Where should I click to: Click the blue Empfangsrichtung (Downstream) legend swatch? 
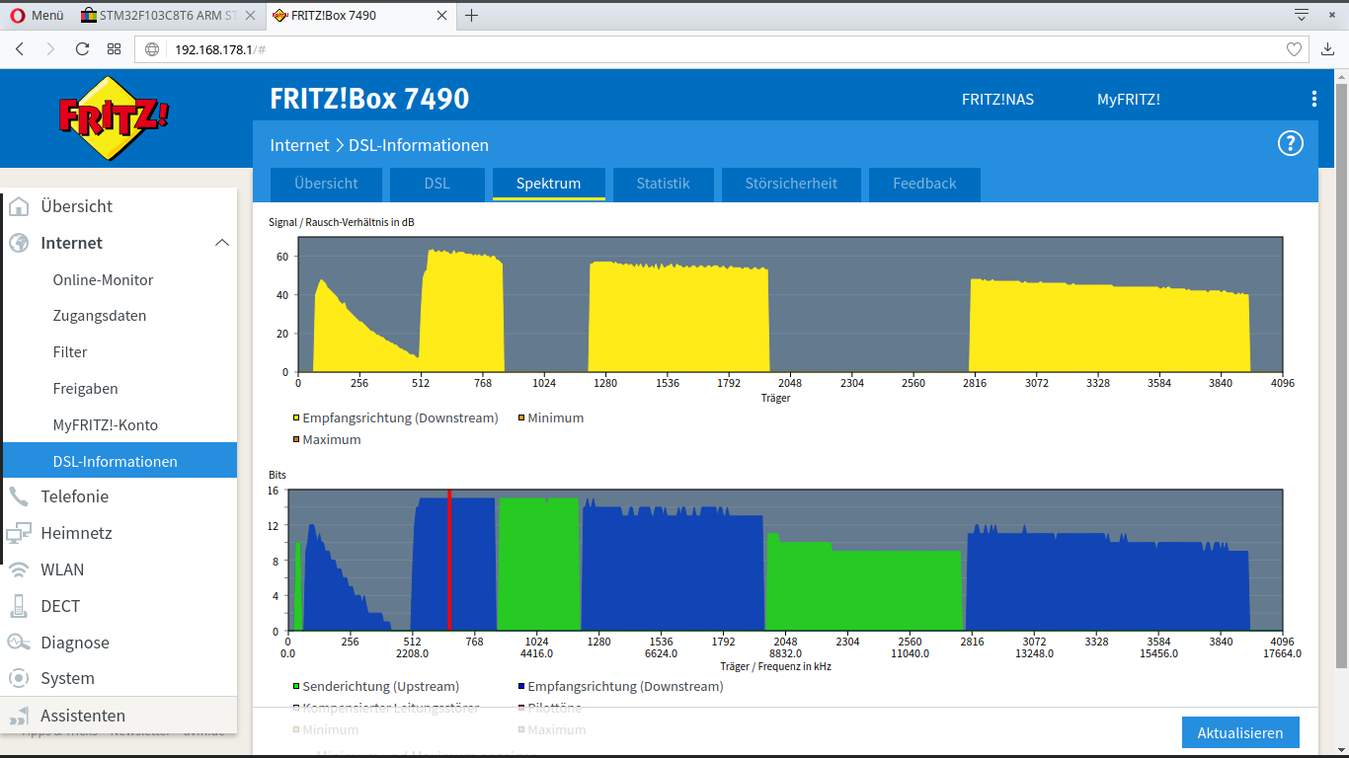click(521, 687)
